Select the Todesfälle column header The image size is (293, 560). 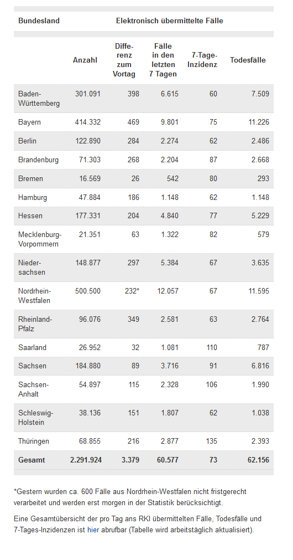[248, 60]
